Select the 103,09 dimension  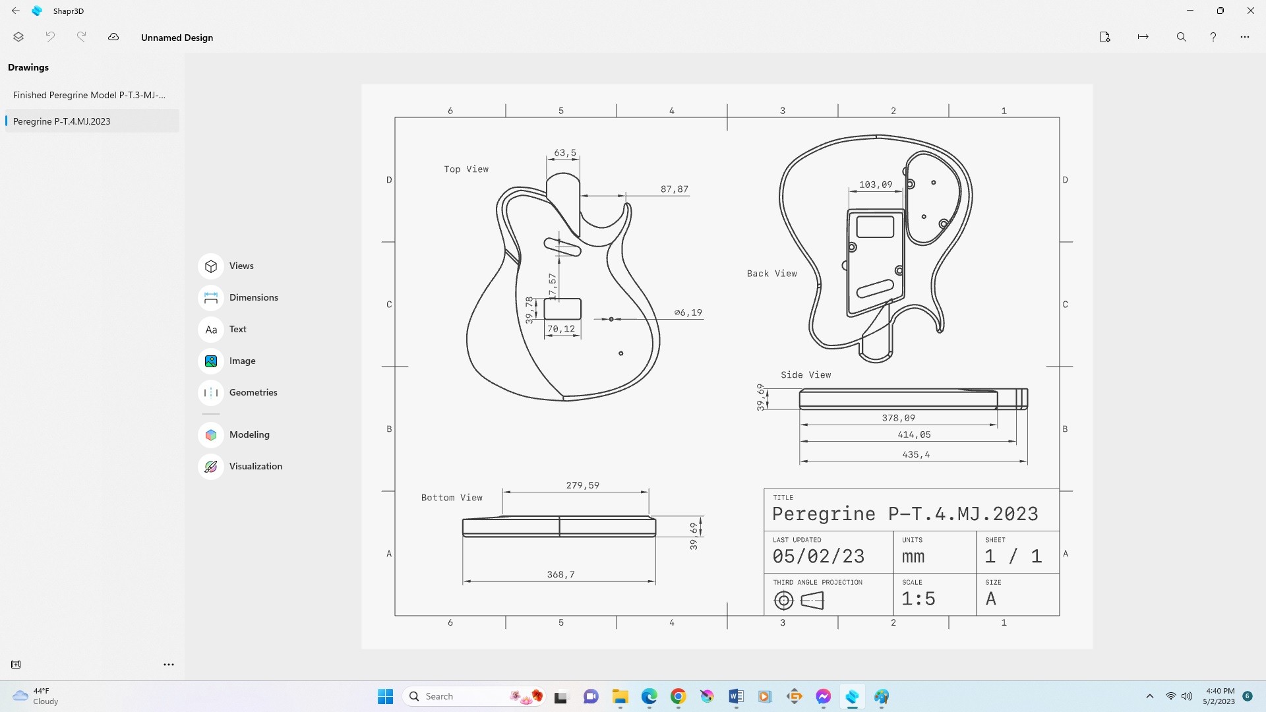click(x=876, y=185)
